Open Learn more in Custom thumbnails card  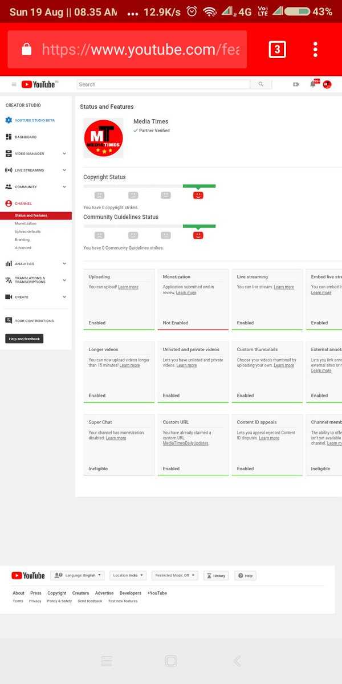pyautogui.click(x=284, y=365)
